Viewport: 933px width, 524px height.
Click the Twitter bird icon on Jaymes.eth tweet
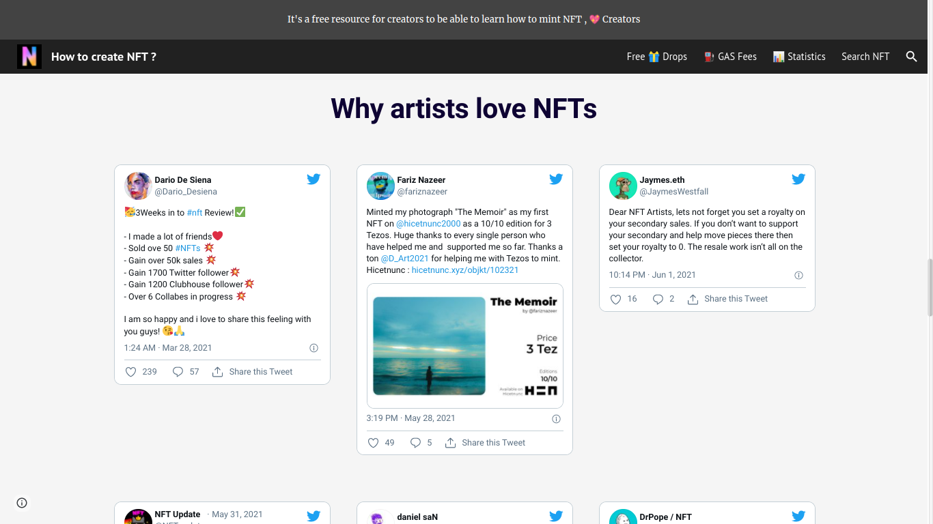tap(798, 179)
